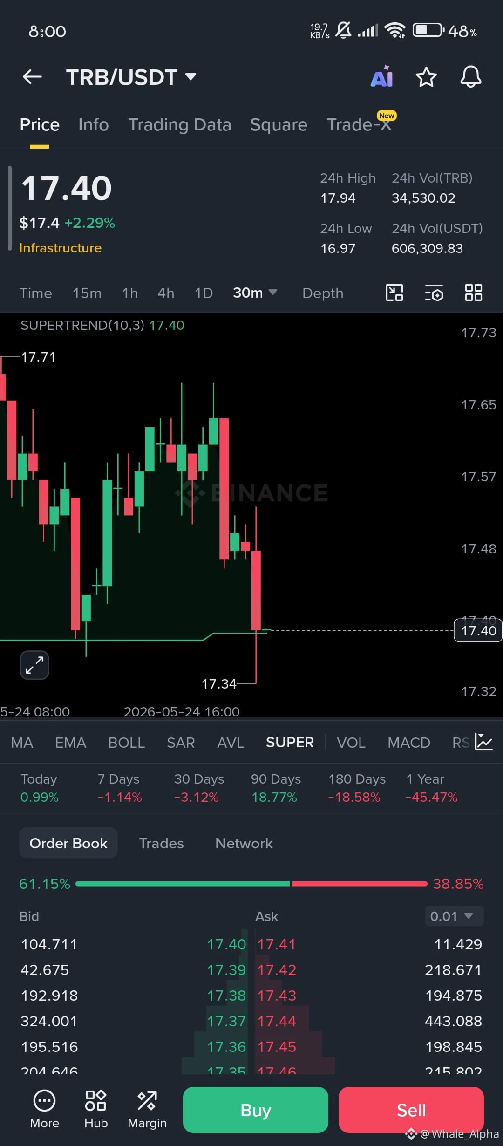Set a price alert bell
Viewport: 503px width, 1146px height.
click(x=471, y=77)
